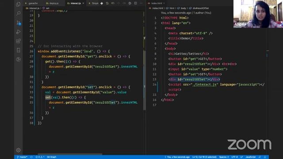Click the ./interact.js link in the script tag
The width and height of the screenshot is (283, 159).
(x=204, y=84)
